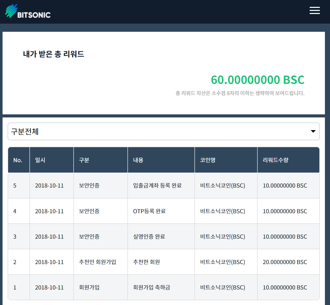Viewport: 330px width, 305px height.
Task: Click the coin name in the 회원가입 축하금 row
Action: click(x=223, y=287)
